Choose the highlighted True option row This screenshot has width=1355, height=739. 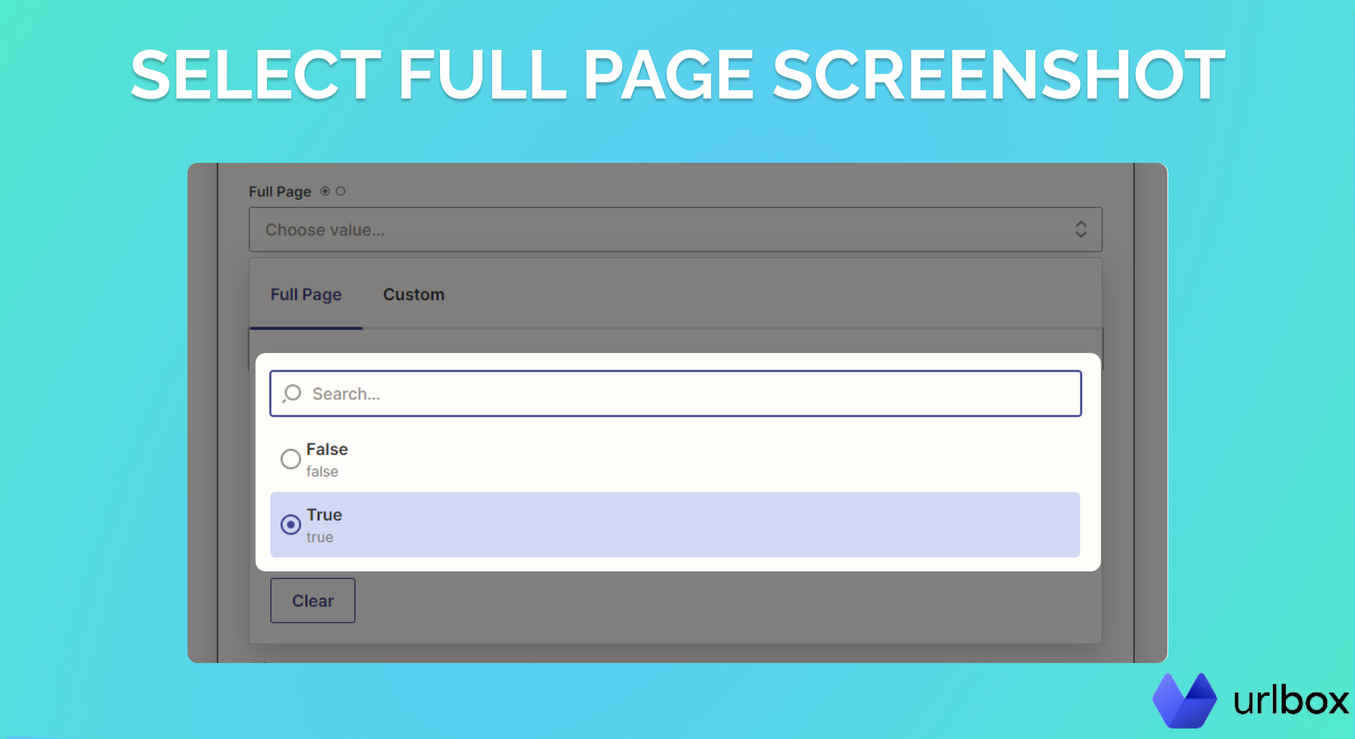(x=674, y=525)
